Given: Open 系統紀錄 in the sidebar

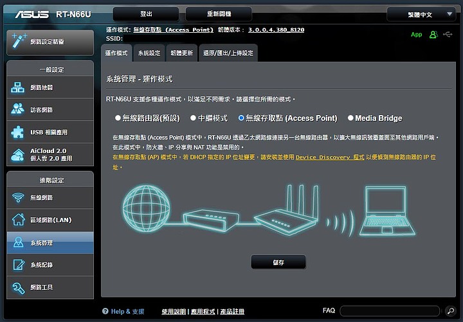Looking at the screenshot, I should [50, 265].
